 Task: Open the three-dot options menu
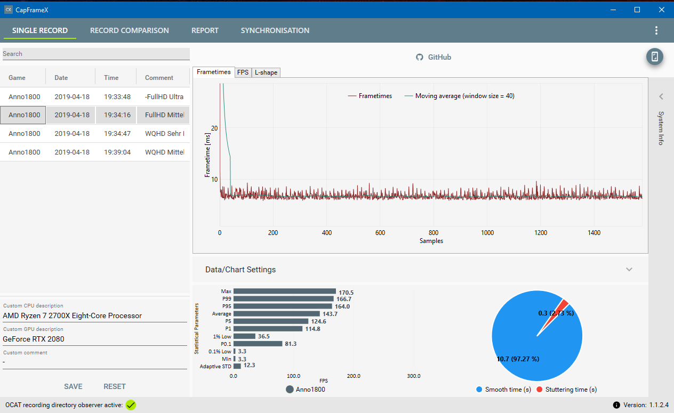pyautogui.click(x=656, y=30)
